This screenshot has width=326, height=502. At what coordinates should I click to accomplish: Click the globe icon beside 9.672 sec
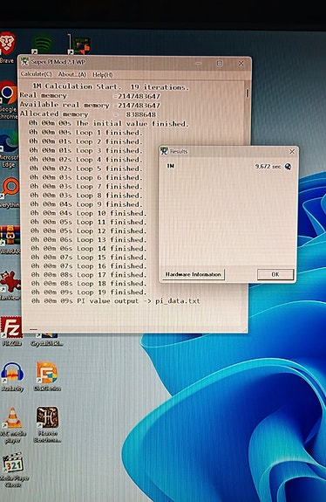click(288, 167)
